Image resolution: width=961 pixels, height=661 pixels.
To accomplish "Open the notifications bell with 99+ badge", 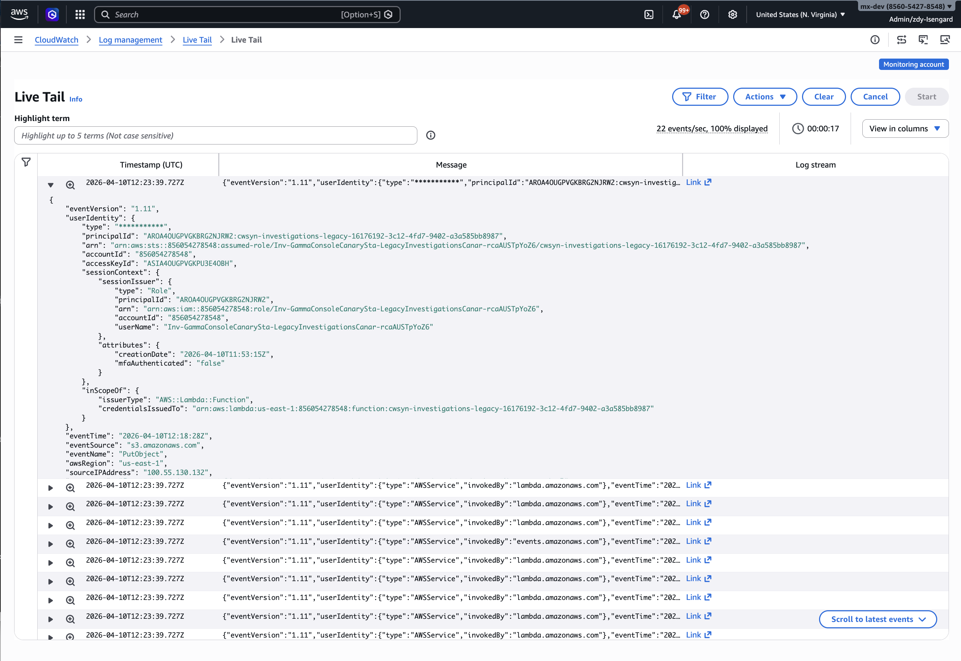I will click(x=677, y=15).
